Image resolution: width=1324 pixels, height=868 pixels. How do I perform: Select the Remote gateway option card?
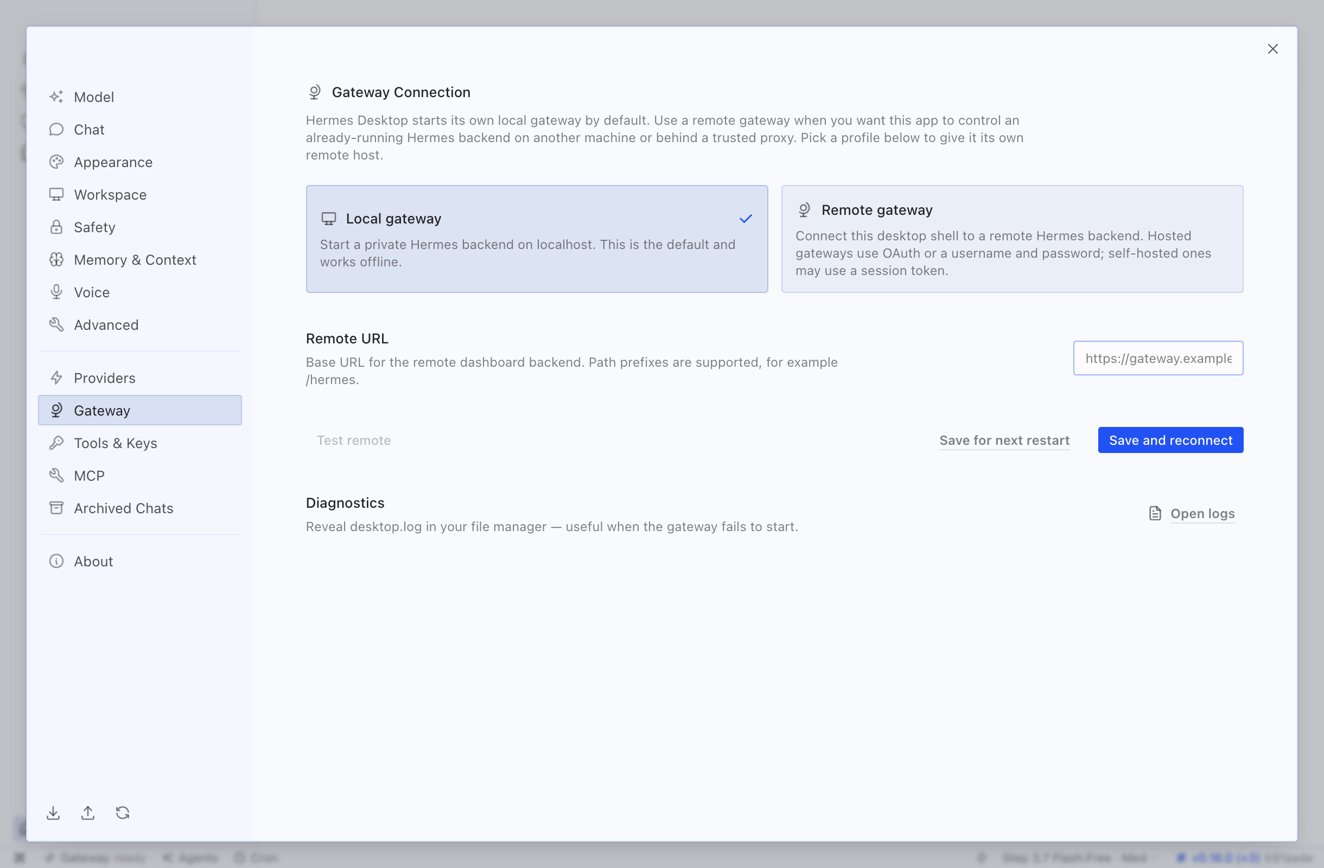(1013, 239)
